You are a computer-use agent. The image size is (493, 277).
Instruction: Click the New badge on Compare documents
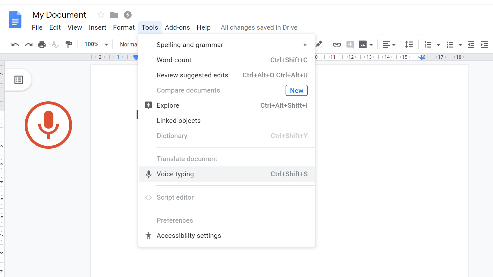[297, 90]
